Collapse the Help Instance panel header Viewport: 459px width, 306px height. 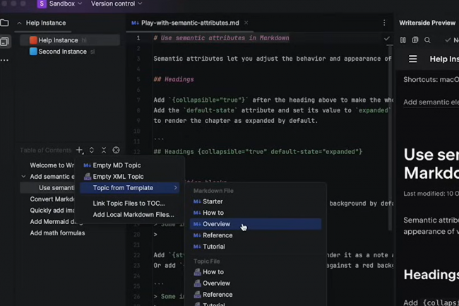[x=19, y=23]
